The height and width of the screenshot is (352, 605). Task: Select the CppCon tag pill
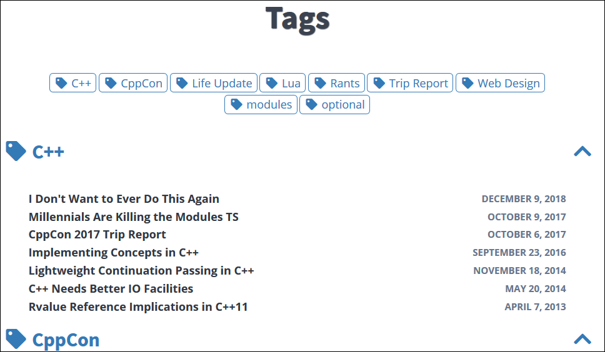point(133,83)
